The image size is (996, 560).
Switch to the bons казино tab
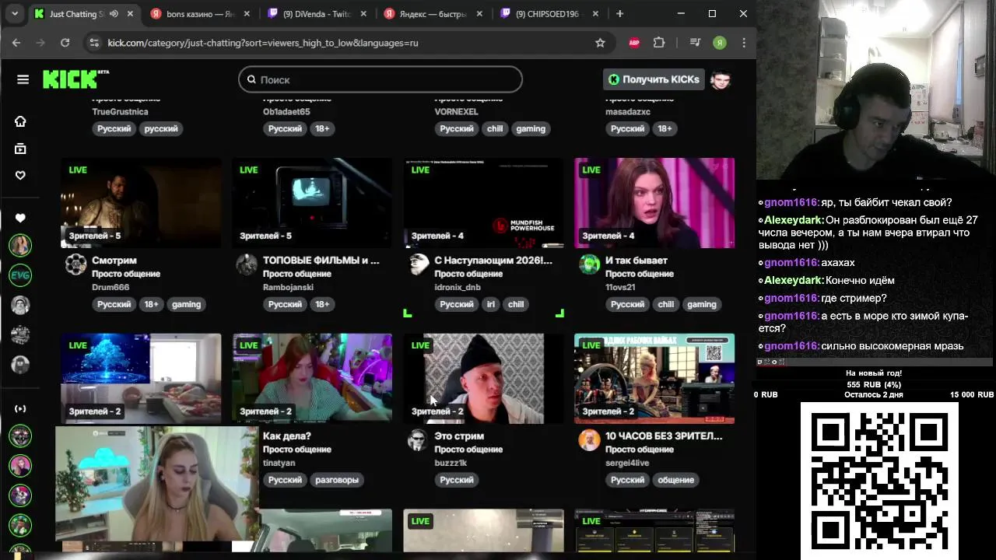200,14
